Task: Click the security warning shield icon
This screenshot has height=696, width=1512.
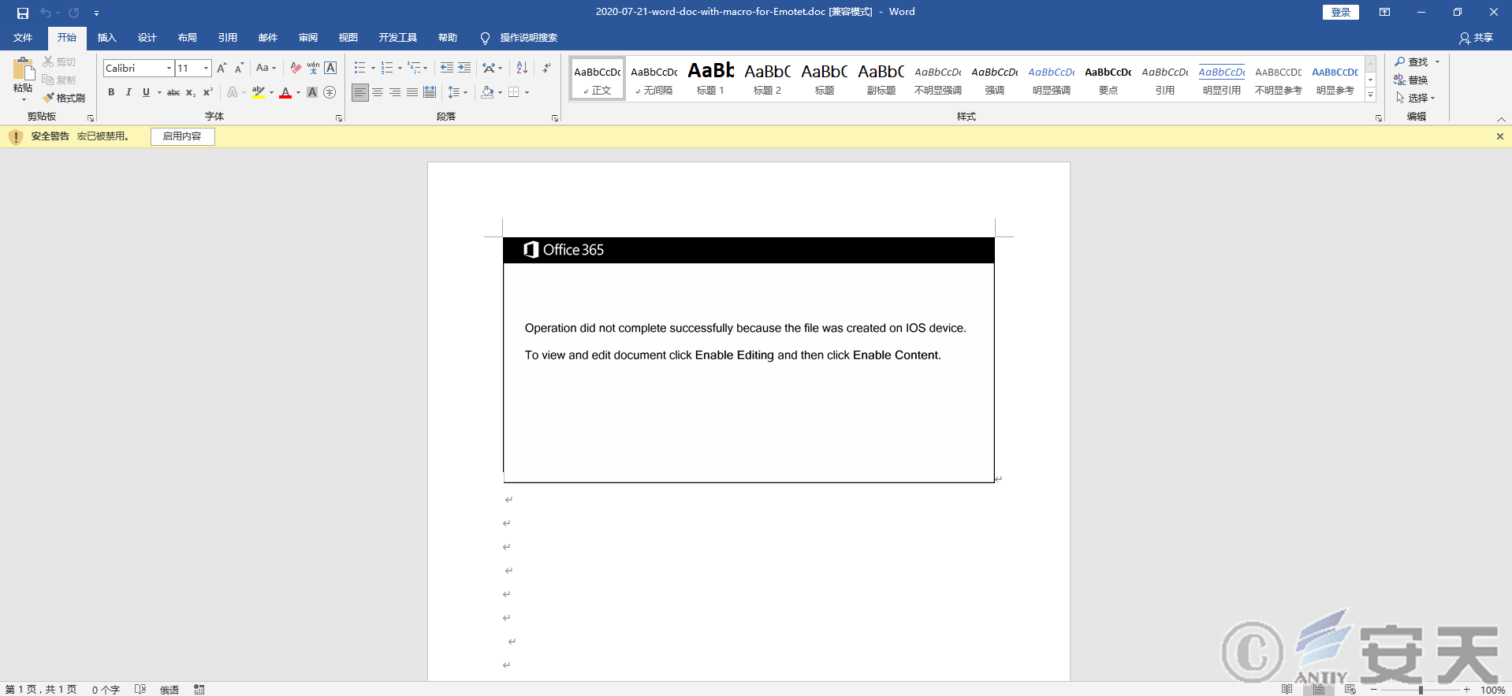Action: click(x=15, y=137)
